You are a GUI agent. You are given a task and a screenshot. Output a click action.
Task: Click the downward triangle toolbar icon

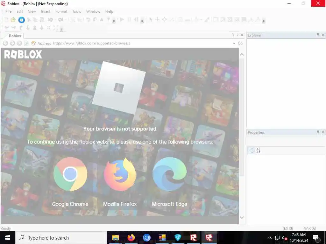coord(108,20)
